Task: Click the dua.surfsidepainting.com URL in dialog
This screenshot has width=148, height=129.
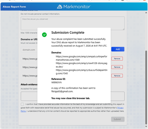Action: pos(82,72)
